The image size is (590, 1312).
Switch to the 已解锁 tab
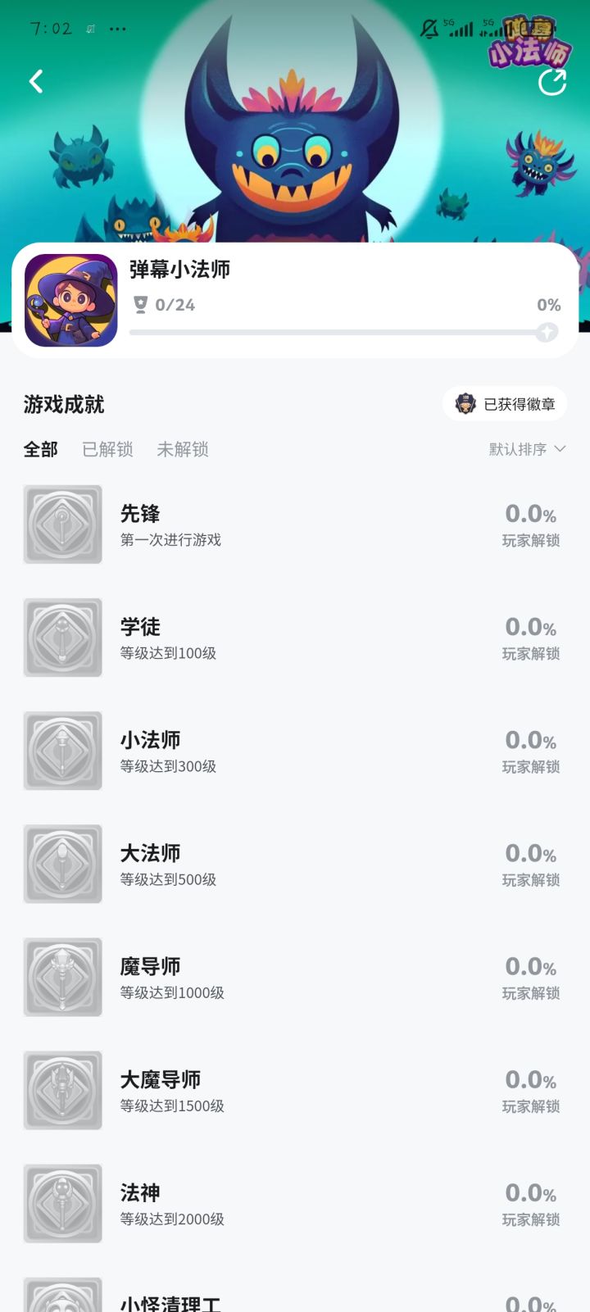pos(107,449)
